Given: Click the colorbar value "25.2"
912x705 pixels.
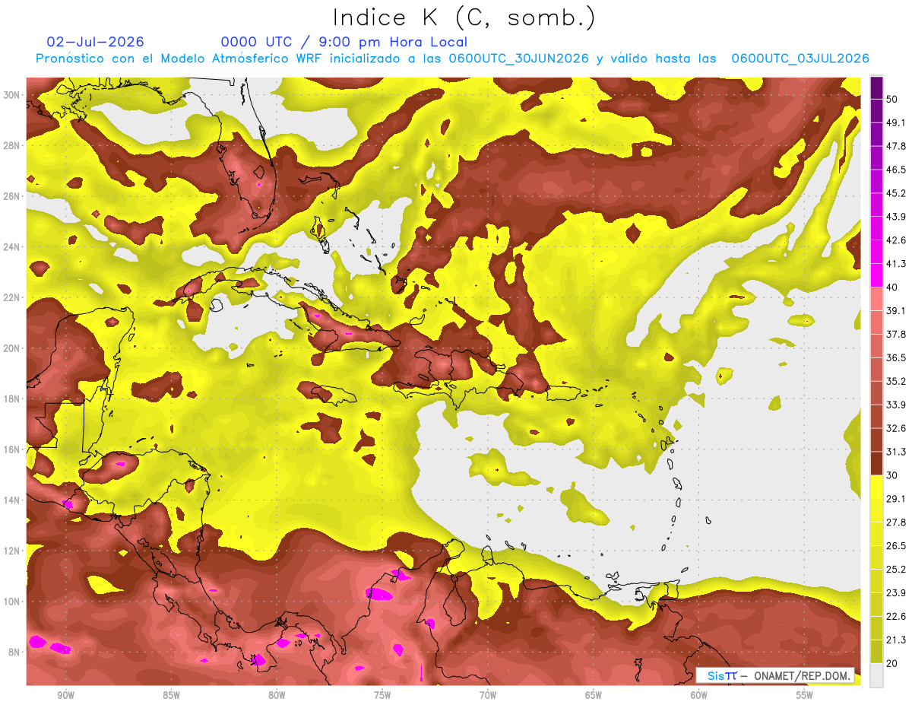Looking at the screenshot, I should (x=895, y=570).
